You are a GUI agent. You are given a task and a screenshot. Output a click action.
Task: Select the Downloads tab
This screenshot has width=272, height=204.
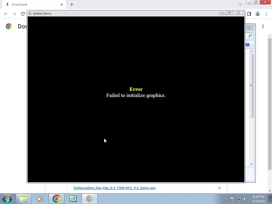click(34, 5)
